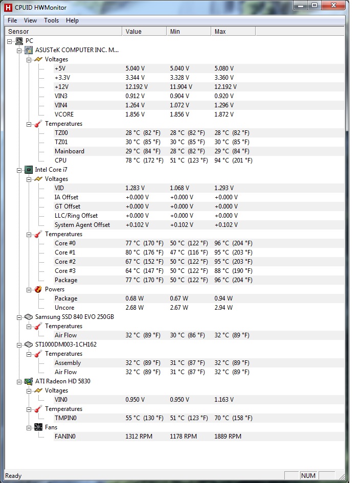Screen dimensions: 361x483
Task: Click the ST1000DM003 hard drive icon
Action: click(x=29, y=344)
